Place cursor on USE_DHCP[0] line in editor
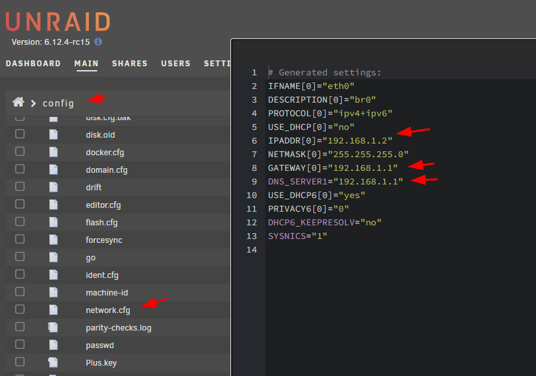 [x=311, y=127]
